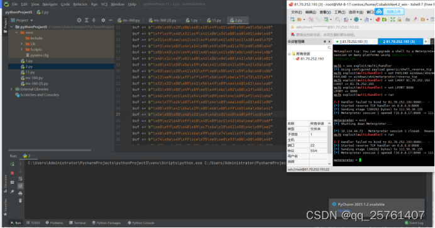435x228 pixels.
Task: Expand External Libraries node
Action: 12,89
